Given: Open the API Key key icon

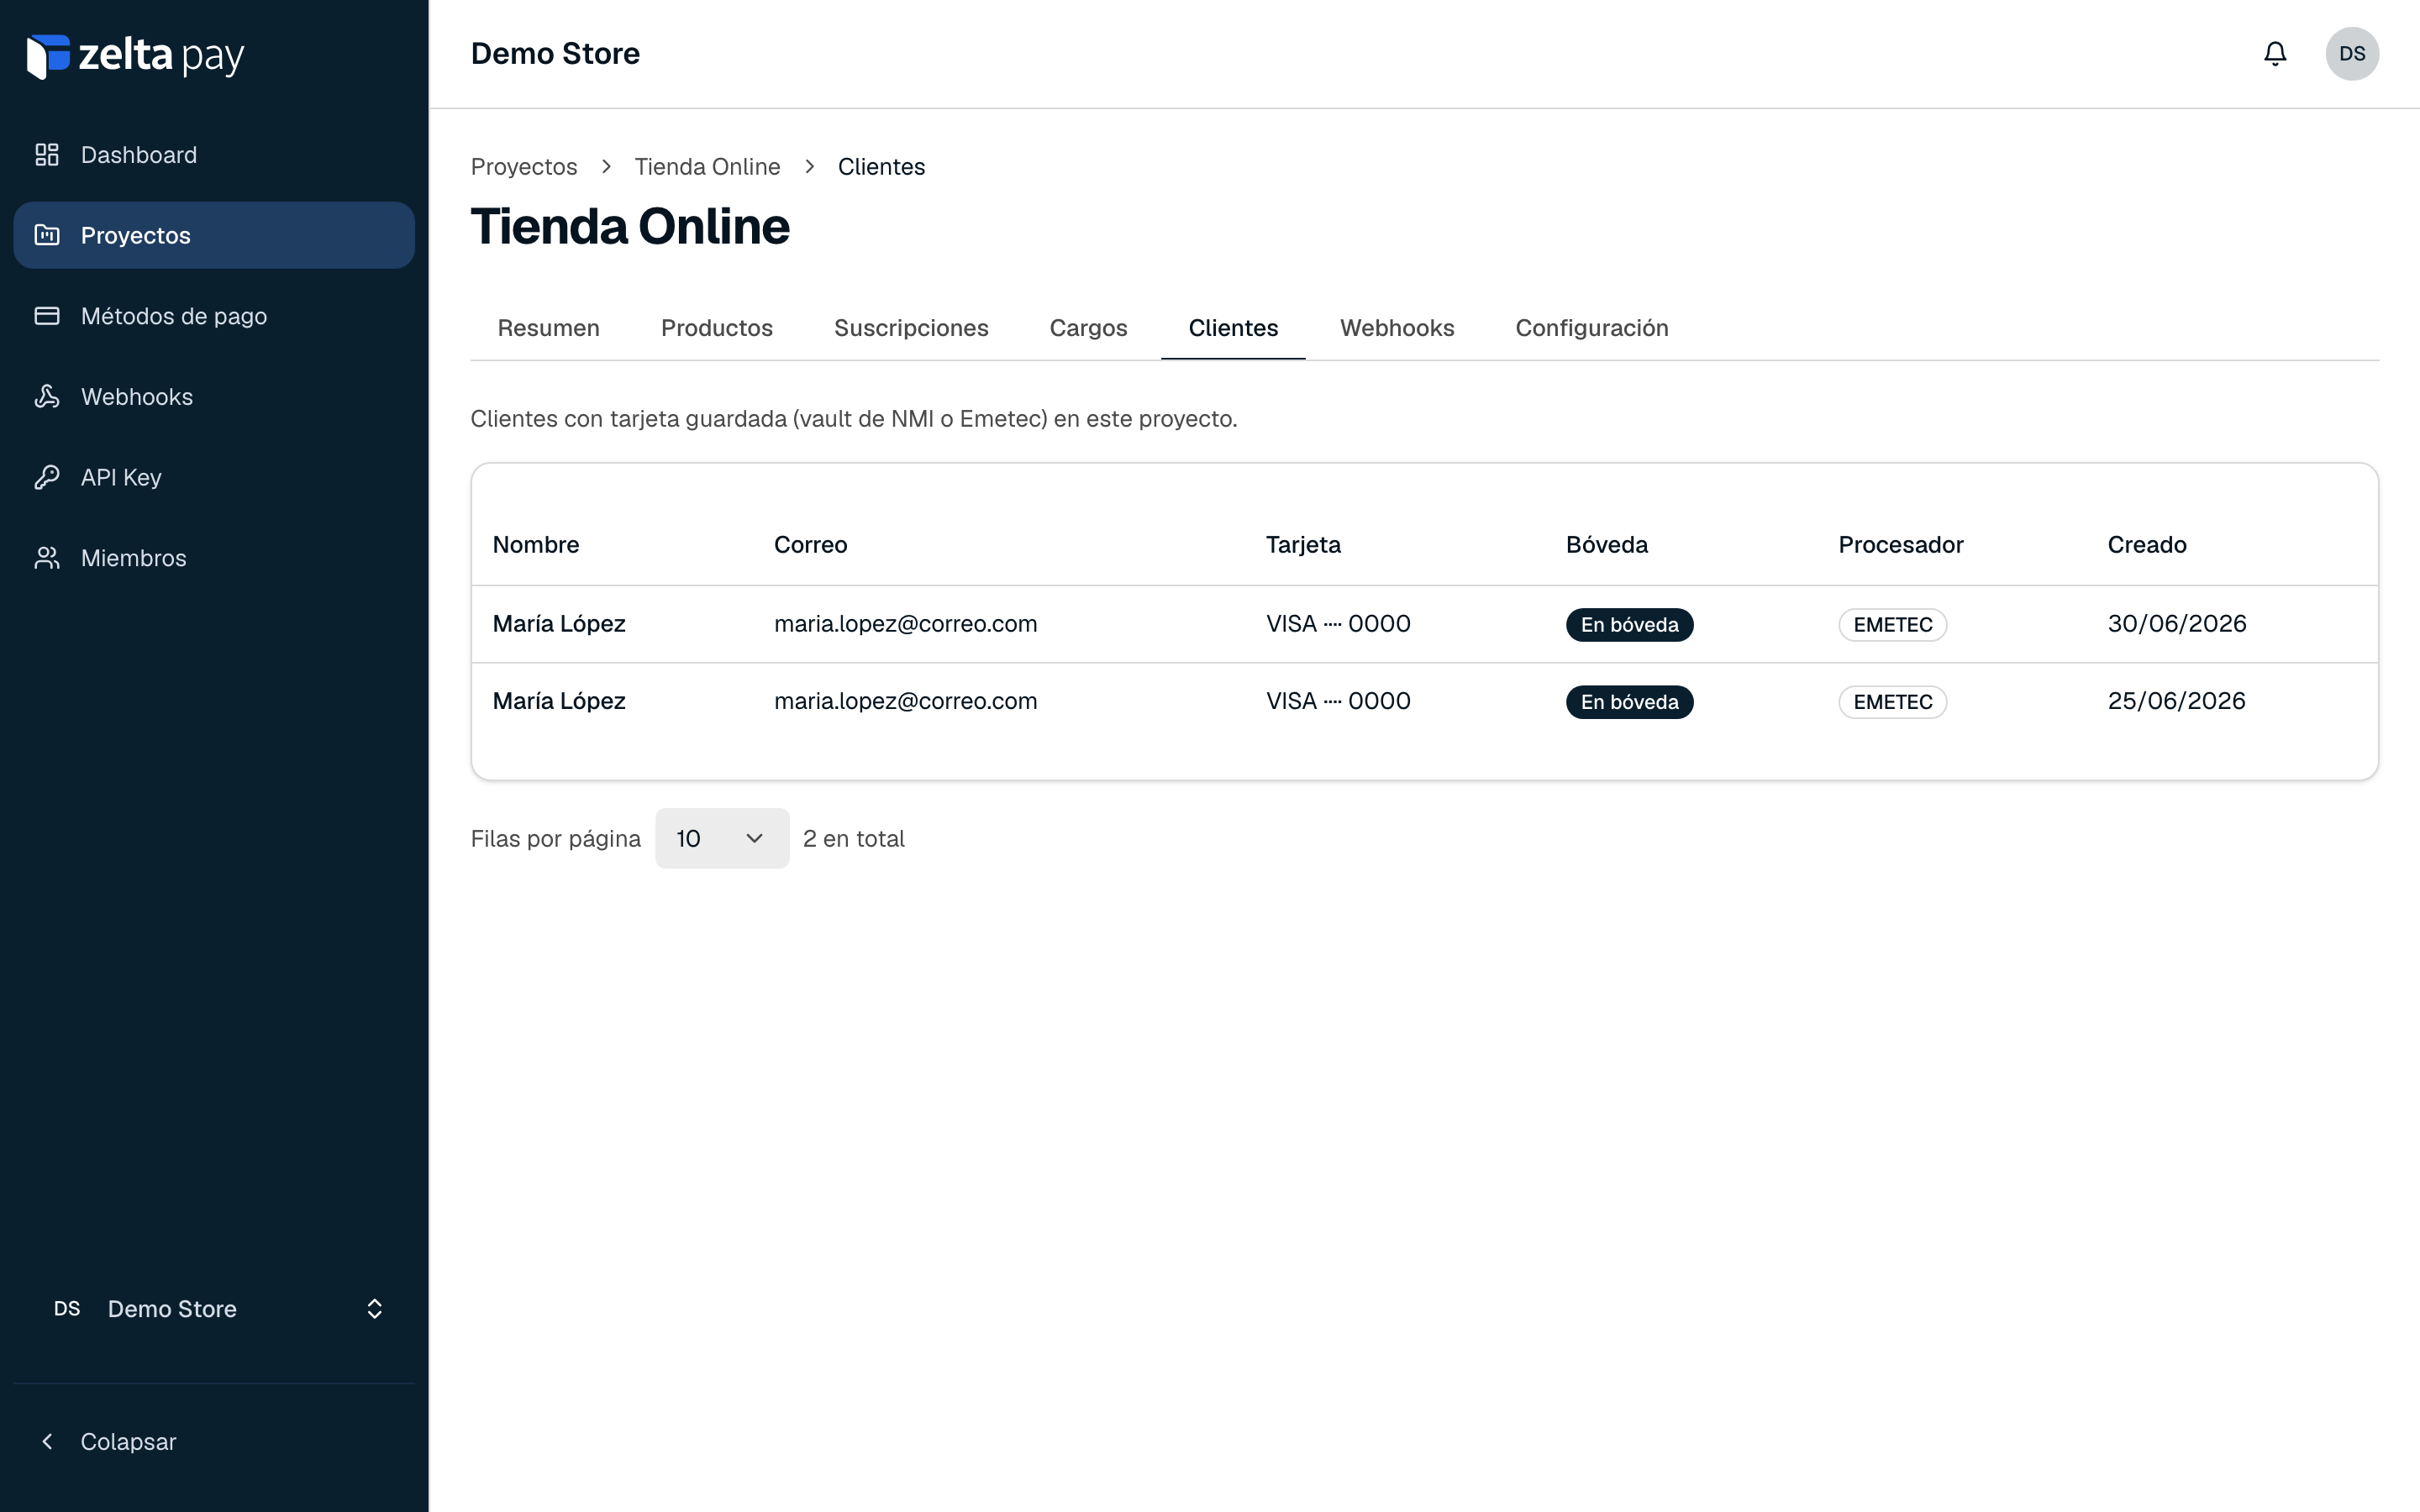Looking at the screenshot, I should pos(47,477).
